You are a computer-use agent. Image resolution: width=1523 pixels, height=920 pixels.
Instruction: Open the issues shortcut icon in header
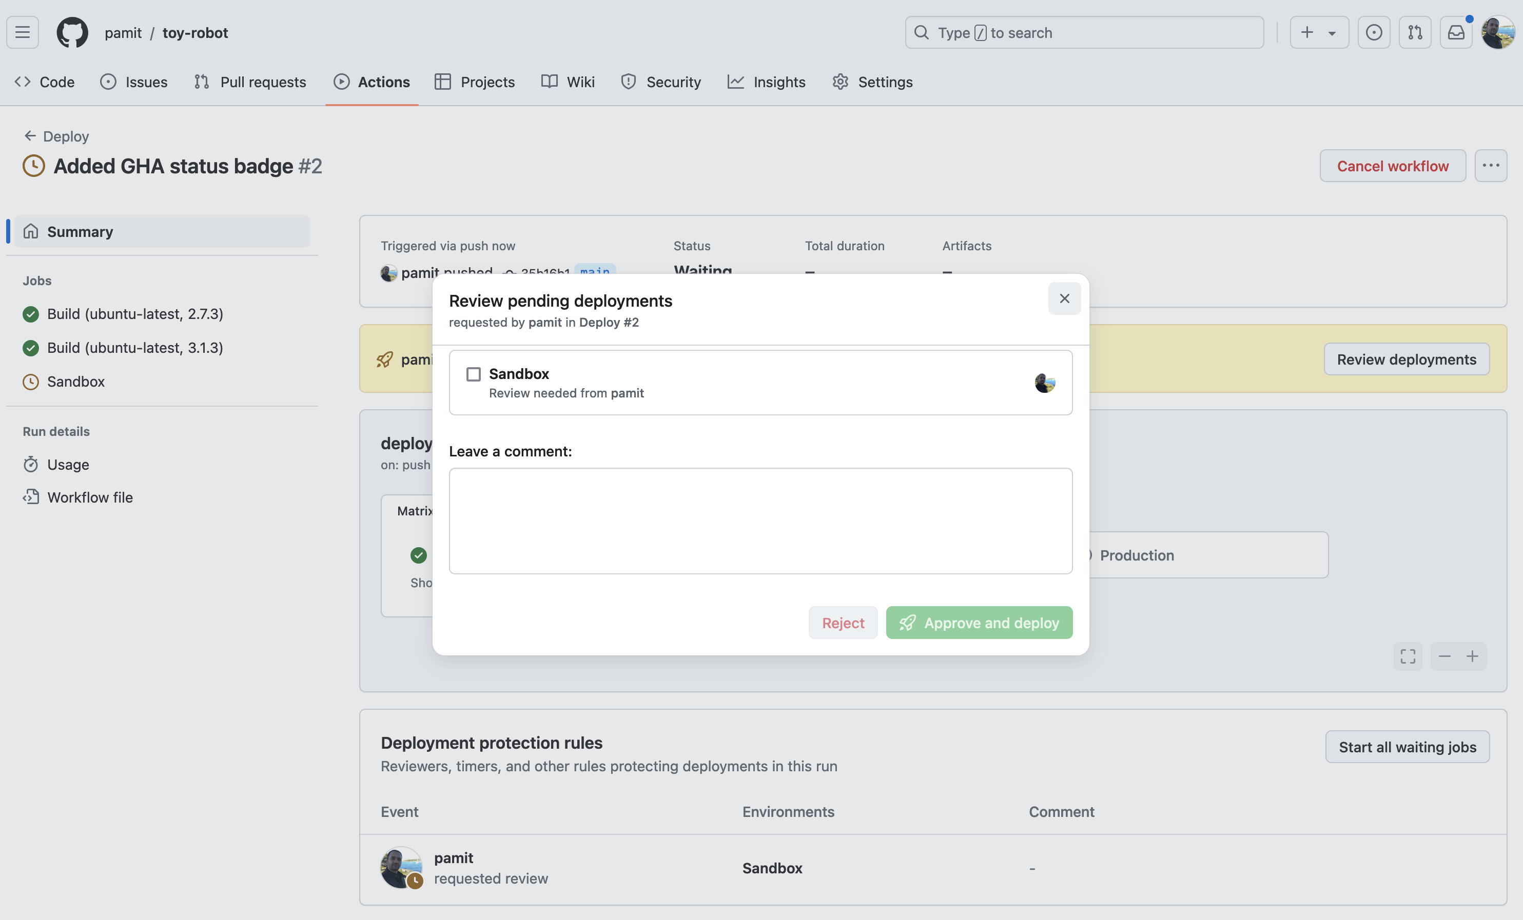click(1373, 32)
